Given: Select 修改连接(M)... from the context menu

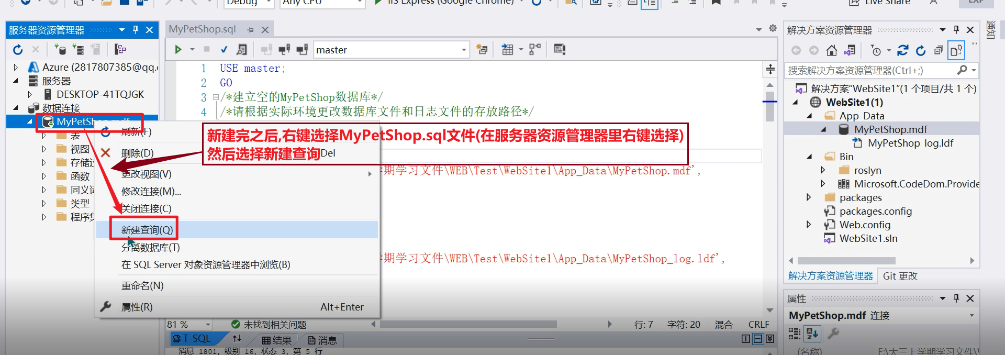Looking at the screenshot, I should pos(237,191).
